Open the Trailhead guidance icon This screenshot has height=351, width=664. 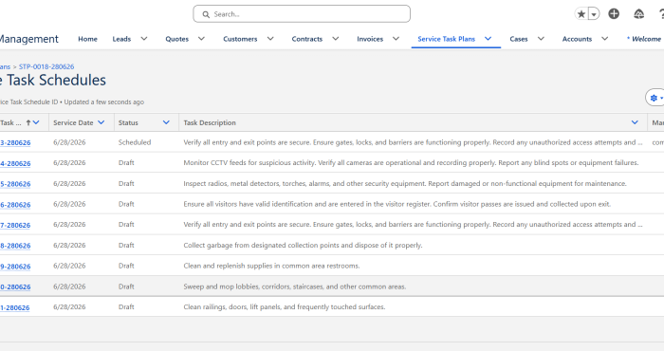pos(638,14)
